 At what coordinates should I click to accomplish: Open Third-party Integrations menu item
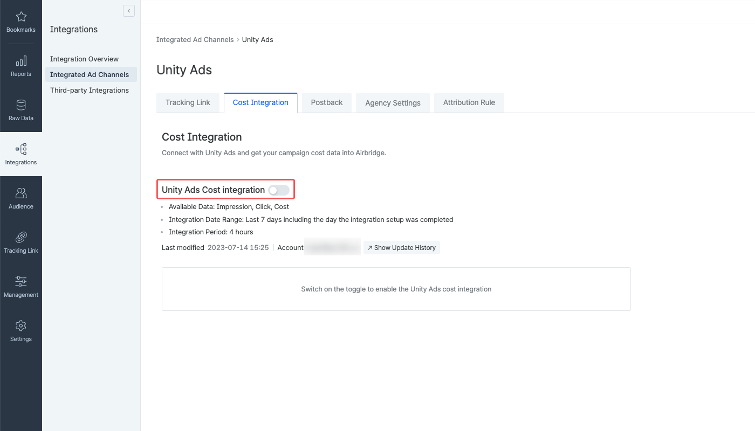(x=91, y=90)
